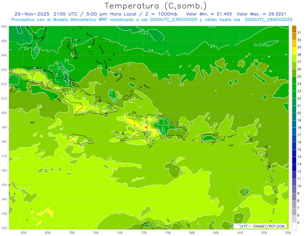Click the longitude label '60W'
Image resolution: width=306 pixels, height=236 pixels.
click(288, 232)
